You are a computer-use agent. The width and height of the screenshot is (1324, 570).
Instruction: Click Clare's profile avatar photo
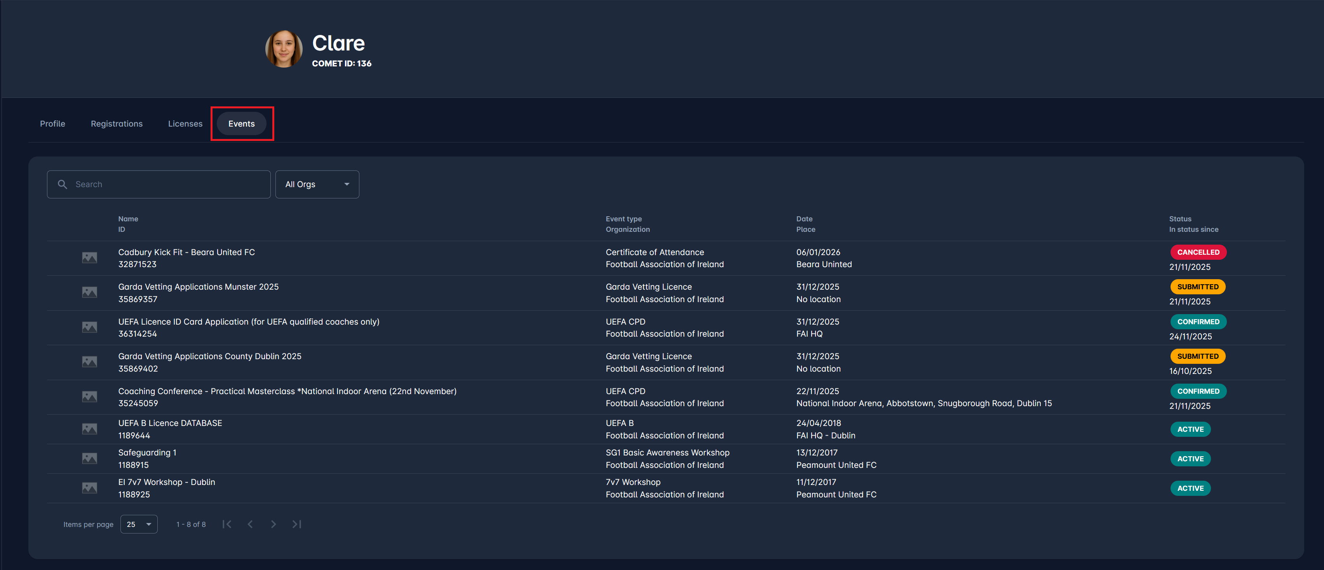click(284, 49)
